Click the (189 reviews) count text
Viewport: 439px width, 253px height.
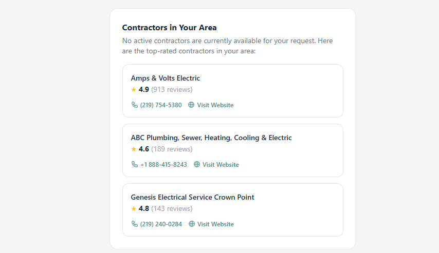172,149
